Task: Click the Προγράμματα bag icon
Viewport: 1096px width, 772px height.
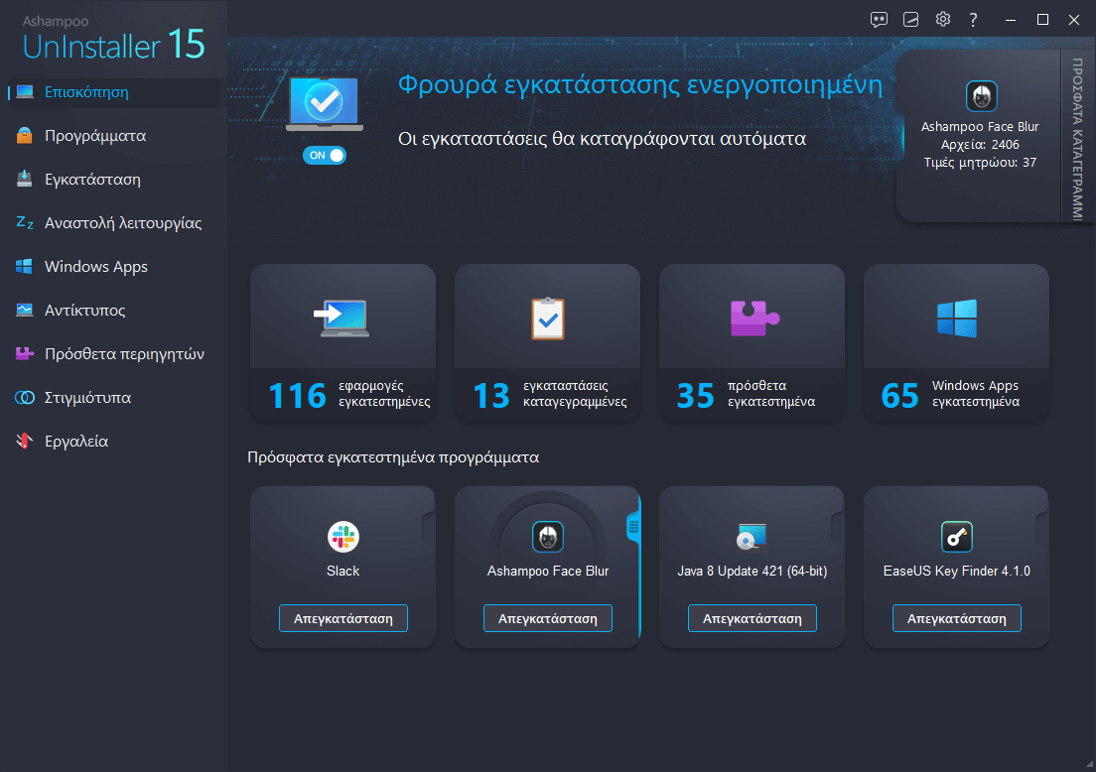Action: pyautogui.click(x=25, y=136)
